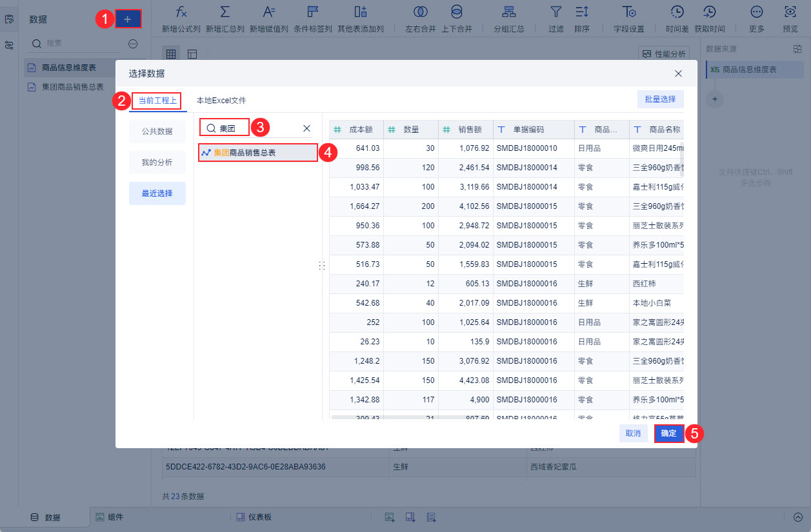
Task: Click the blue plus add data button
Action: [128, 19]
